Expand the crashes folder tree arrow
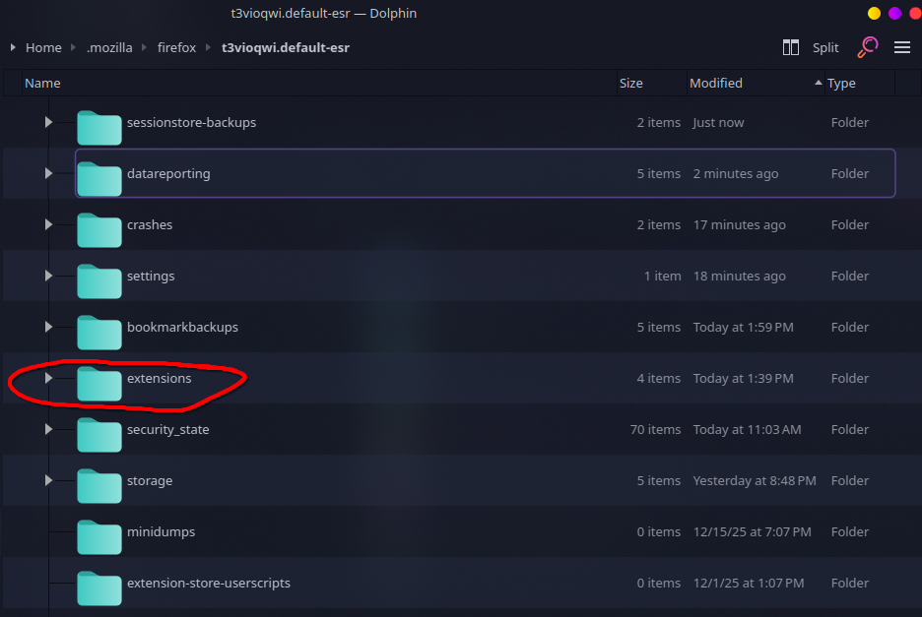Screen dimensions: 922x617 pos(48,224)
